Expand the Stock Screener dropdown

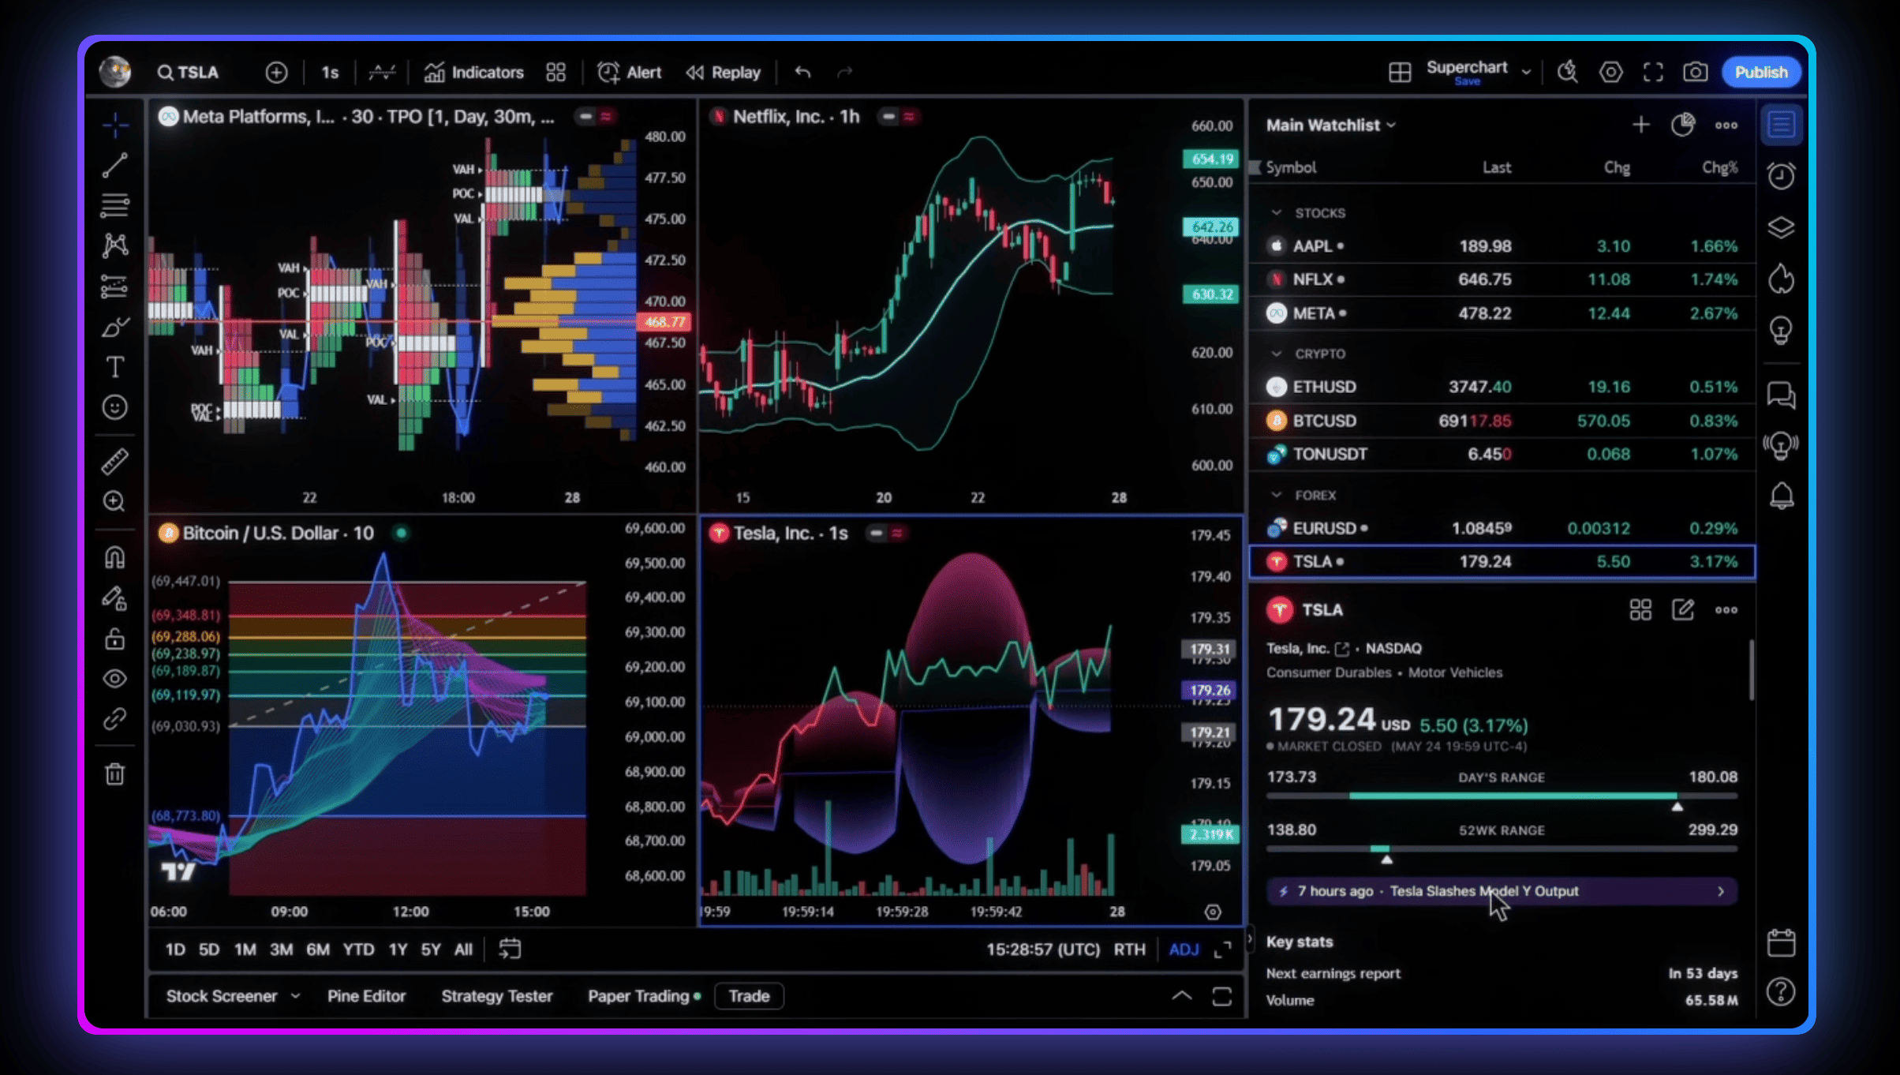click(x=295, y=996)
